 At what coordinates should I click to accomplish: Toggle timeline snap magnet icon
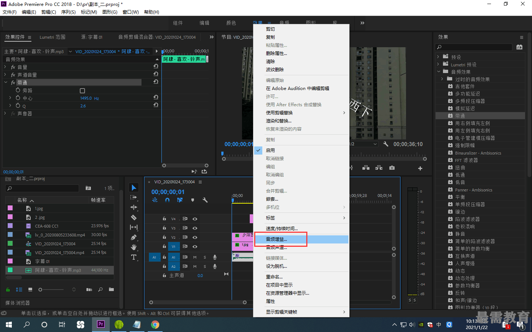click(x=167, y=200)
